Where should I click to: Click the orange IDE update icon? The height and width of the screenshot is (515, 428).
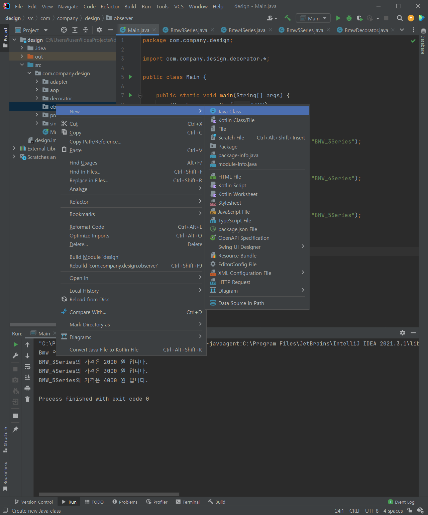coord(411,18)
